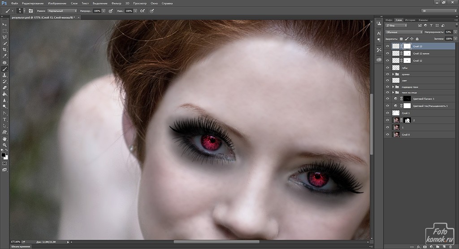Click the Lock transparent pixels icon
The height and width of the screenshot is (249, 459).
(401, 39)
